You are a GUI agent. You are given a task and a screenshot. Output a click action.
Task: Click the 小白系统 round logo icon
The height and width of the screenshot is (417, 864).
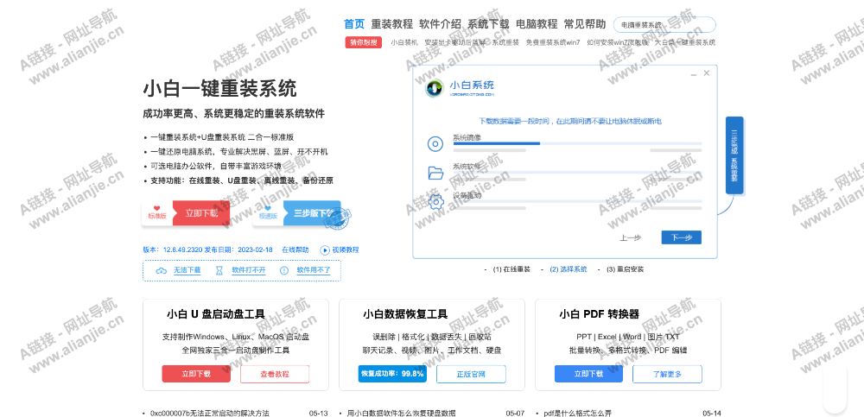435,88
